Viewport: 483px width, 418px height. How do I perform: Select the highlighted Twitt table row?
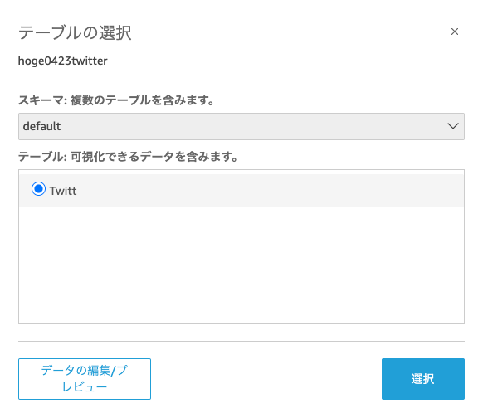coord(242,191)
